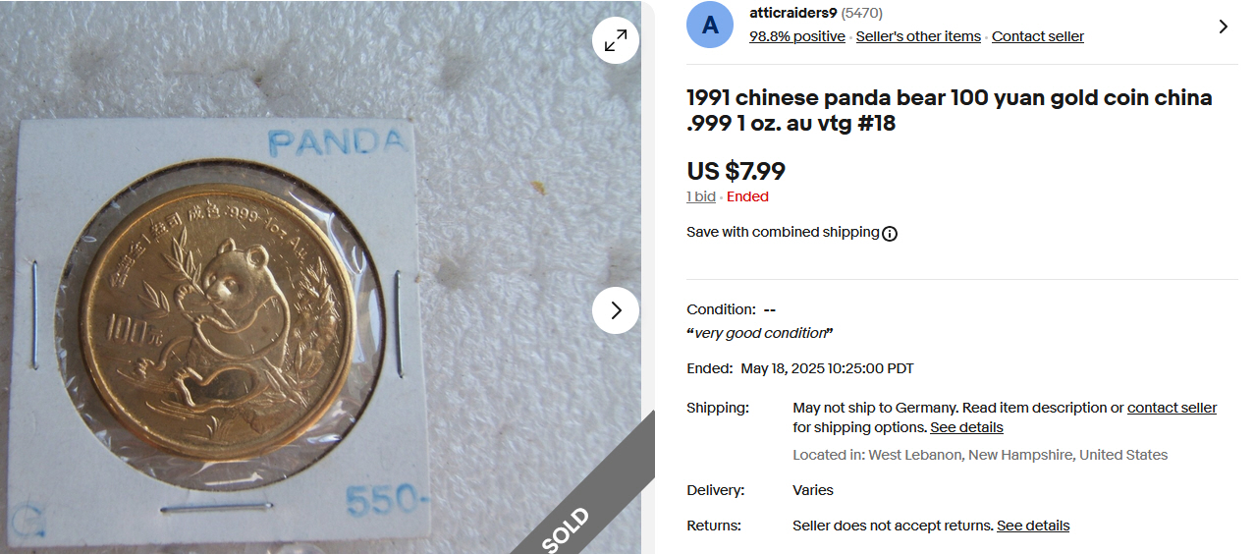View the 98.8% positive feedback

coord(796,36)
